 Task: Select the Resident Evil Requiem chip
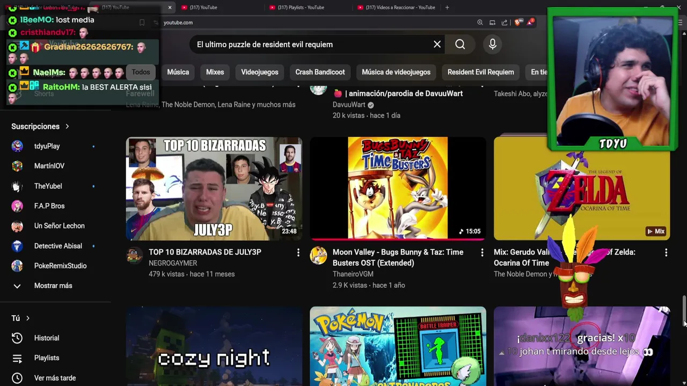tap(480, 72)
